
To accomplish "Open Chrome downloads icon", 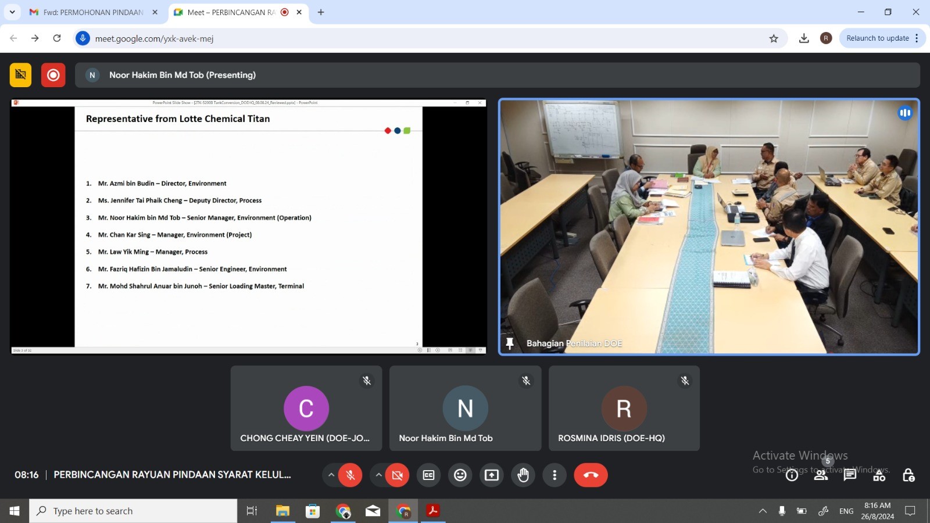I will point(804,38).
